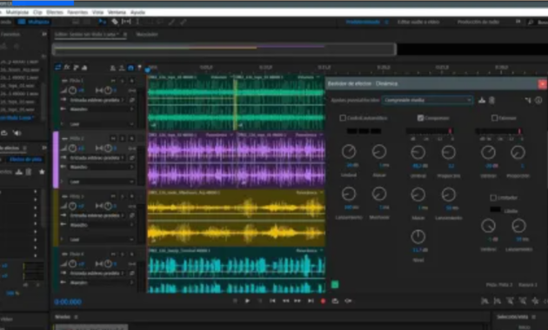This screenshot has width=548, height=330.
Task: Click the leftmost zoom icon at the bottom right
Action: pyautogui.click(x=485, y=300)
